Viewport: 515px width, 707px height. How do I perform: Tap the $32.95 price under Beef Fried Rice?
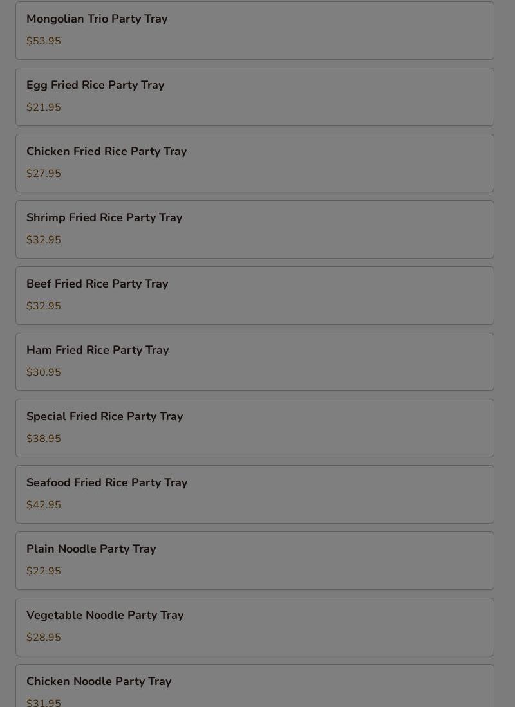coord(44,306)
